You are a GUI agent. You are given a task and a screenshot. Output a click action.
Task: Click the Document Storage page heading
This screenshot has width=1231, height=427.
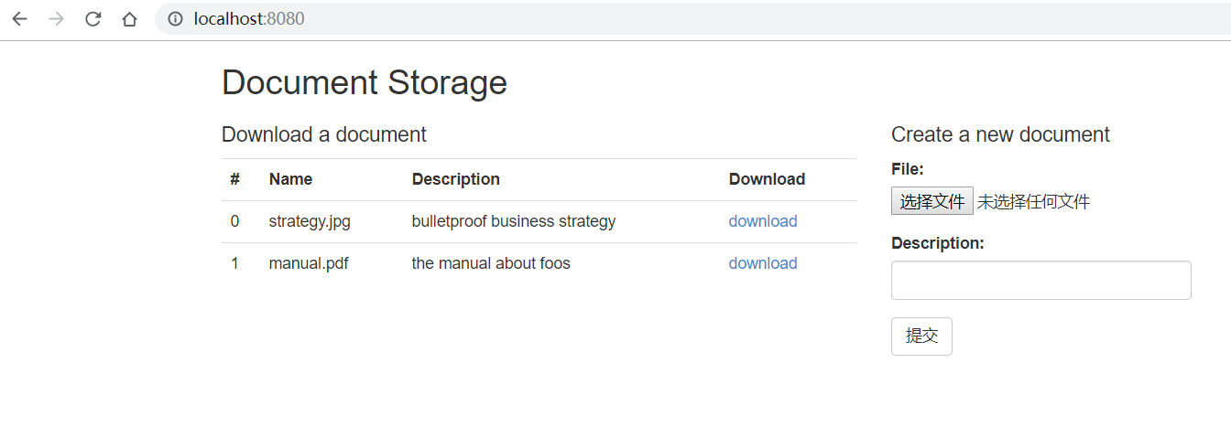(364, 82)
